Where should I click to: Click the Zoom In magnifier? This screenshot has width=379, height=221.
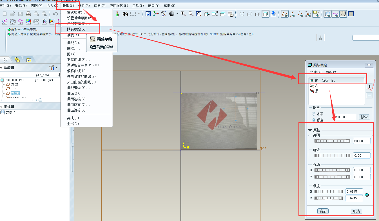(183, 14)
